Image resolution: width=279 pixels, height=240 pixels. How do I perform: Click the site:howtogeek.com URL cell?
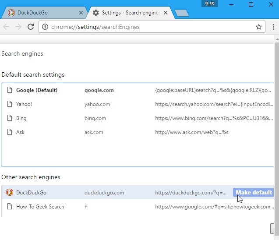point(215,207)
